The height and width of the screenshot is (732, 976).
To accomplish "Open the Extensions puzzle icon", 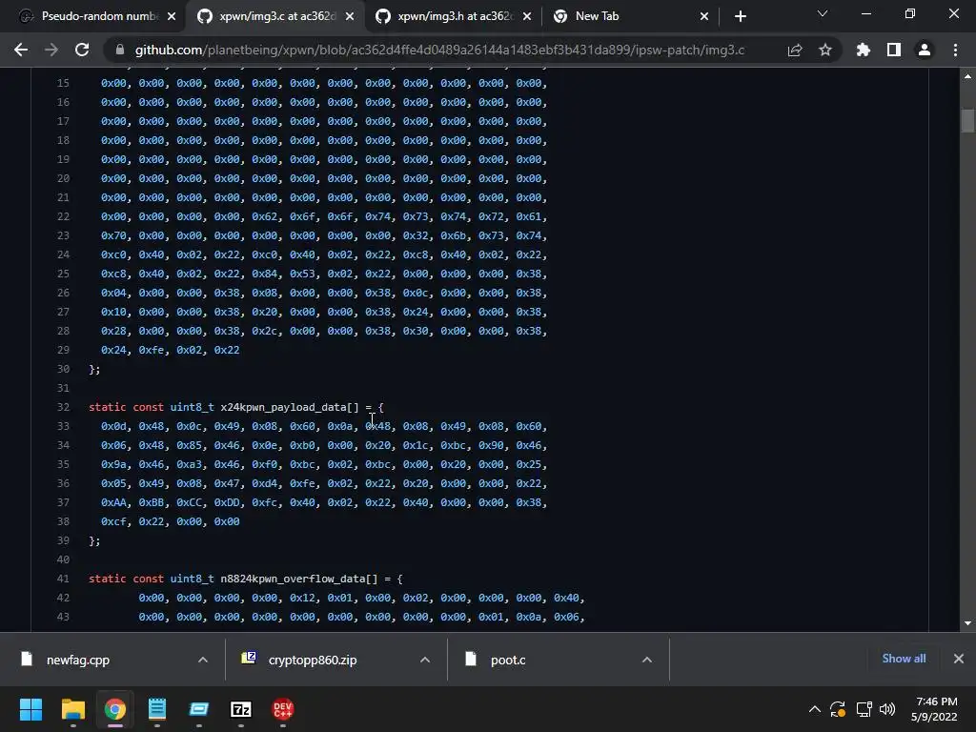I will (x=863, y=50).
